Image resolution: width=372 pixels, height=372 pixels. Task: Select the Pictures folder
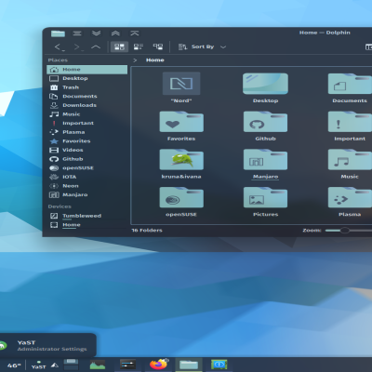(265, 202)
